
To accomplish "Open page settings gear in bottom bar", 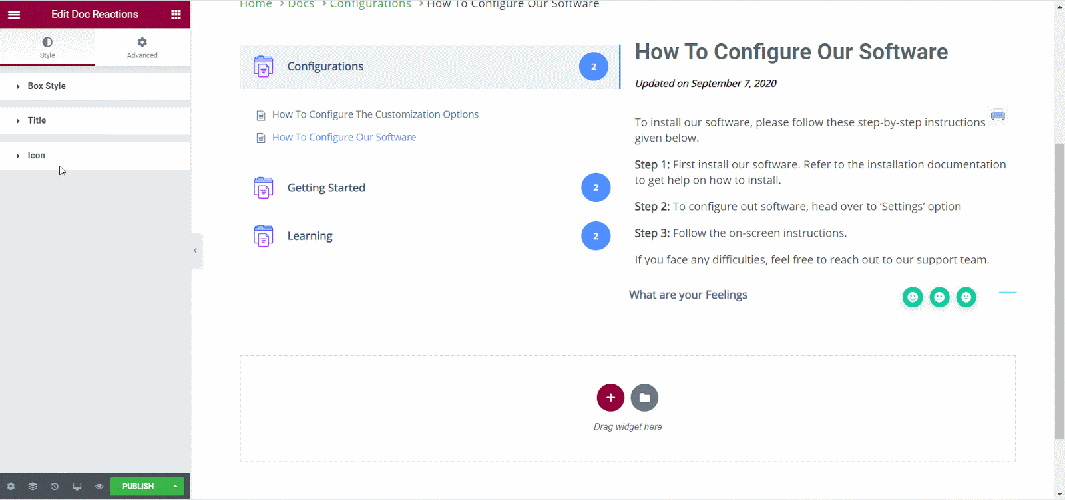I will coord(11,487).
